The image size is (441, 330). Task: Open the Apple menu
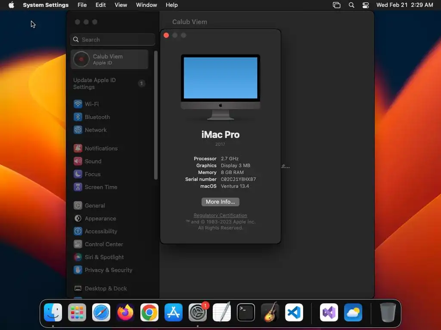tap(11, 5)
